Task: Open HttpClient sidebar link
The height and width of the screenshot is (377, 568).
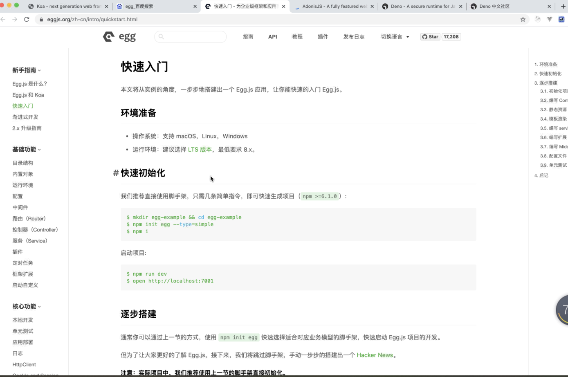Action: coord(24,364)
